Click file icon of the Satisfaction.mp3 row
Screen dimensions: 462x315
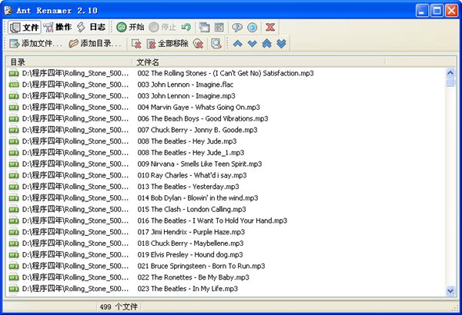pyautogui.click(x=14, y=73)
